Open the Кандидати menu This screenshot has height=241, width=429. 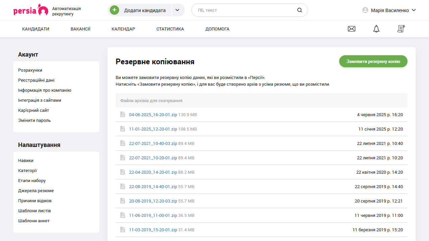click(x=36, y=29)
